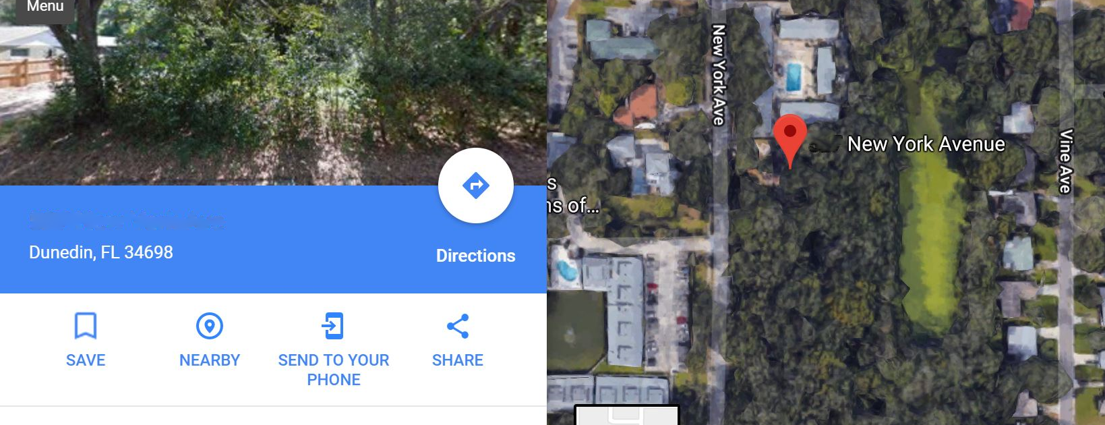Click the Directions arrow icon button
The width and height of the screenshot is (1105, 425).
click(x=476, y=186)
